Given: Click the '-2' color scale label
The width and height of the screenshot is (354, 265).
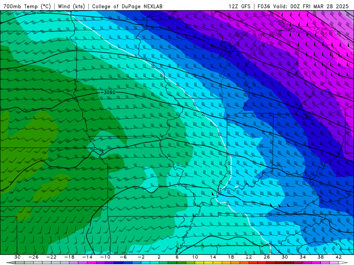Looking at the screenshot, I should (141, 257).
